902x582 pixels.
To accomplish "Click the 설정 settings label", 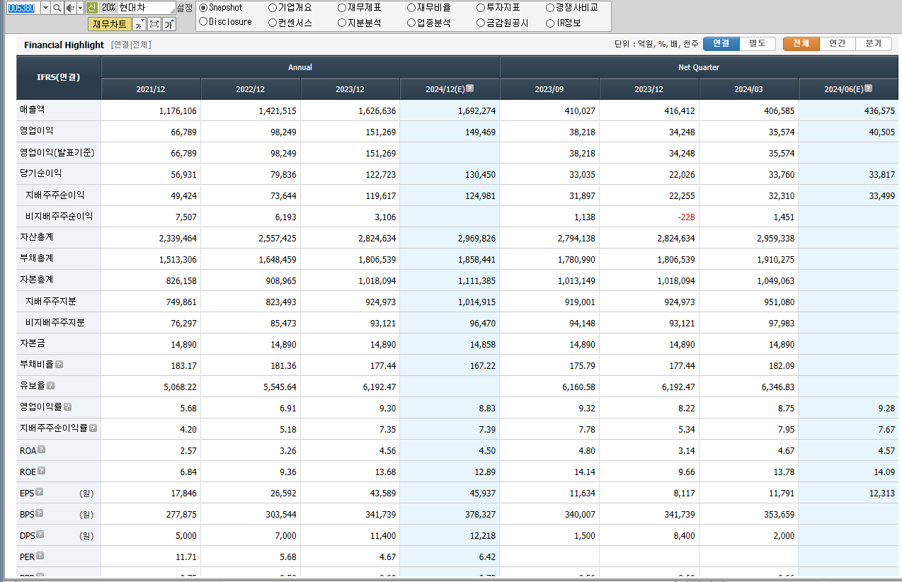I will 184,8.
